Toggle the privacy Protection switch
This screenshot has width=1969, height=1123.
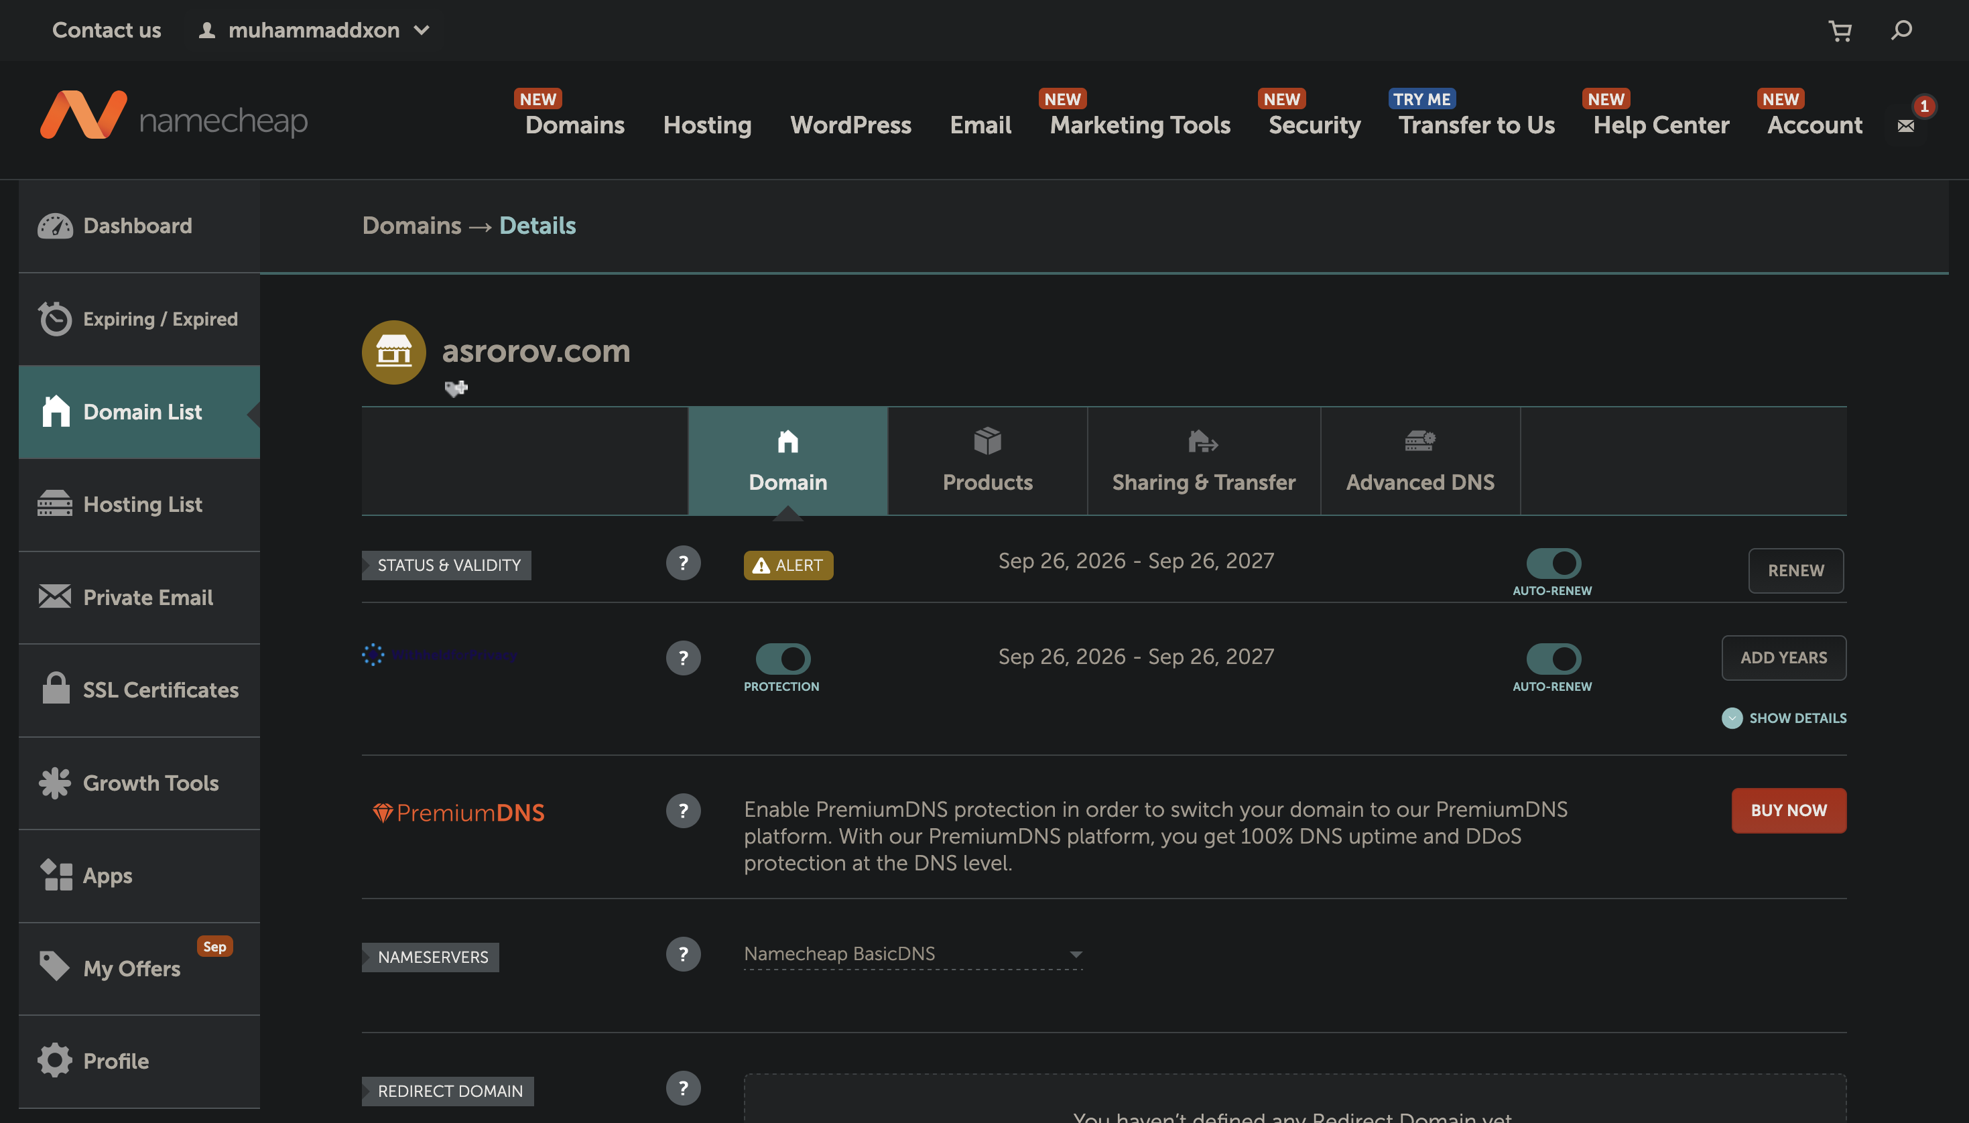coord(783,659)
